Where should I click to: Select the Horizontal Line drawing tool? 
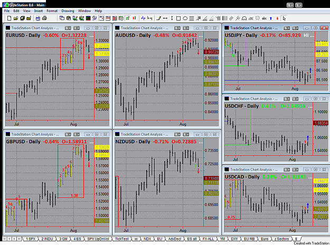pos(165,18)
